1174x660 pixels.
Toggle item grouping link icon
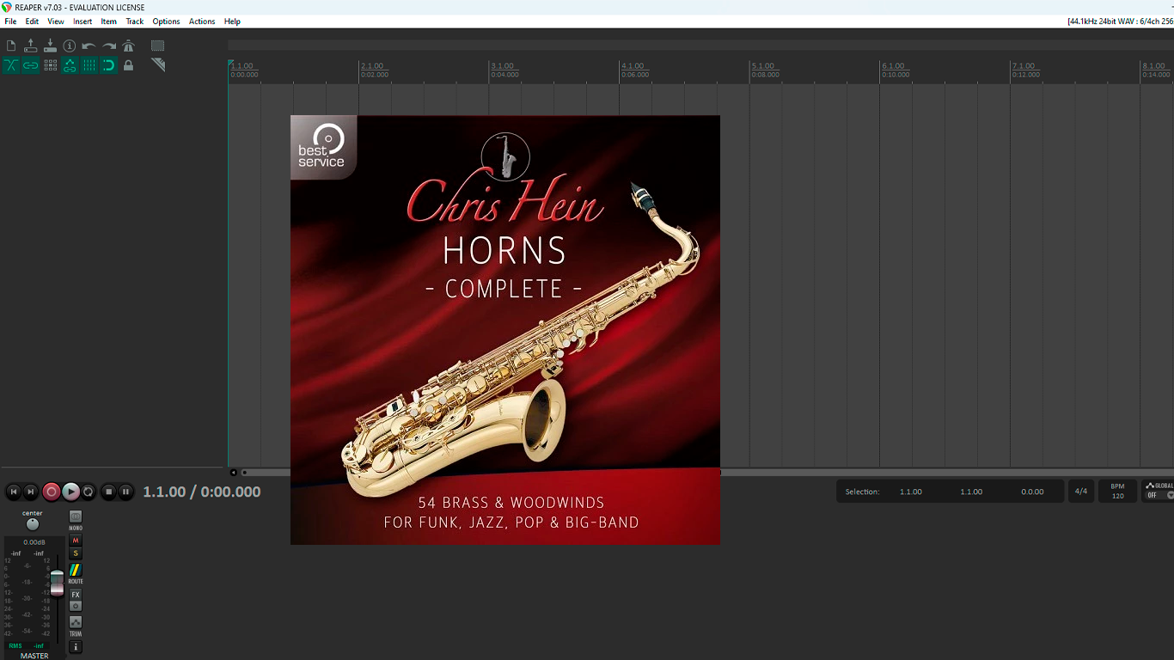point(31,65)
